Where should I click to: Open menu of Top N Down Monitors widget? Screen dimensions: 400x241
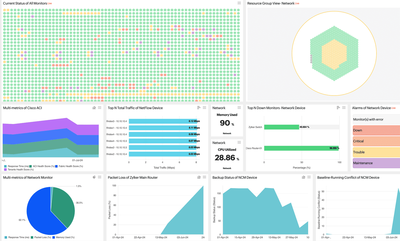click(x=344, y=108)
